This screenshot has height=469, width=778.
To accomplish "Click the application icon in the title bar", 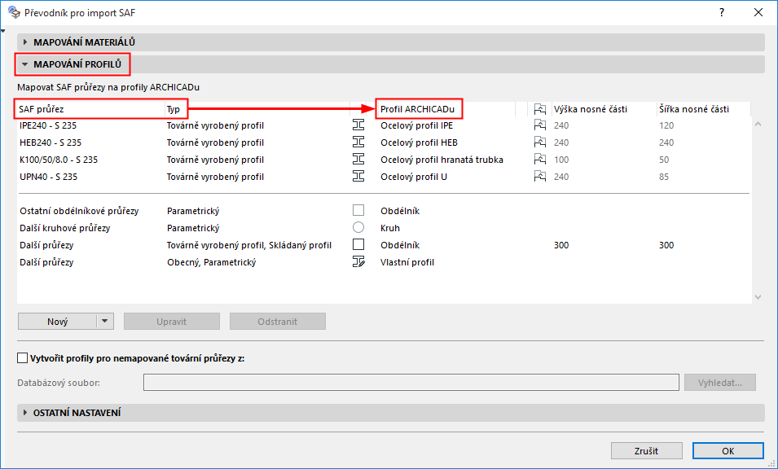I will 14,12.
